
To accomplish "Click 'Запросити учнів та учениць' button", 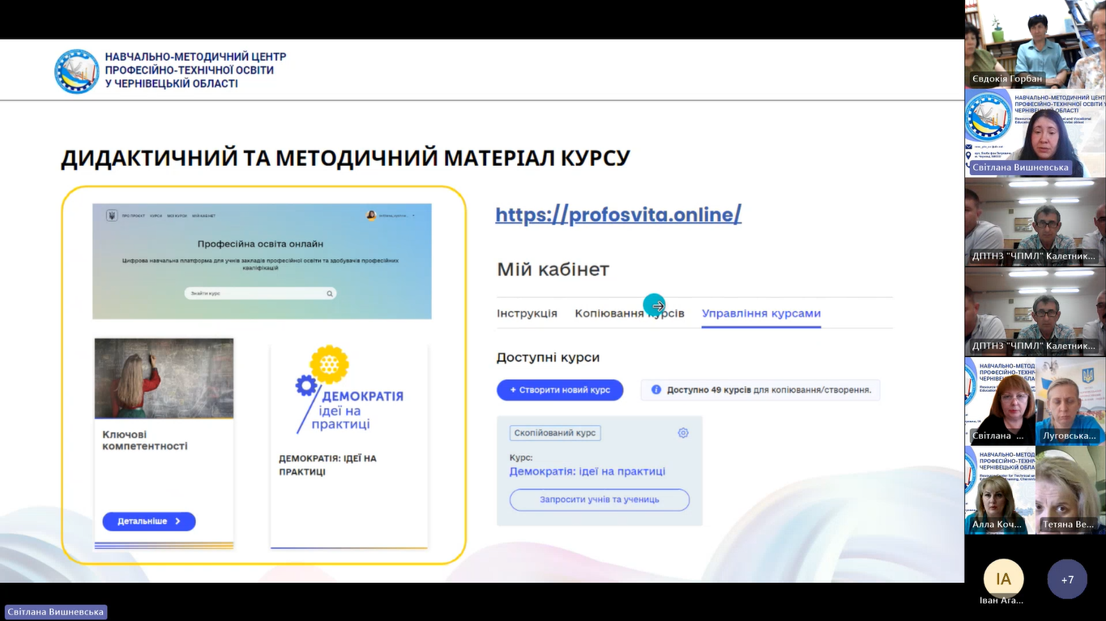I will point(599,500).
